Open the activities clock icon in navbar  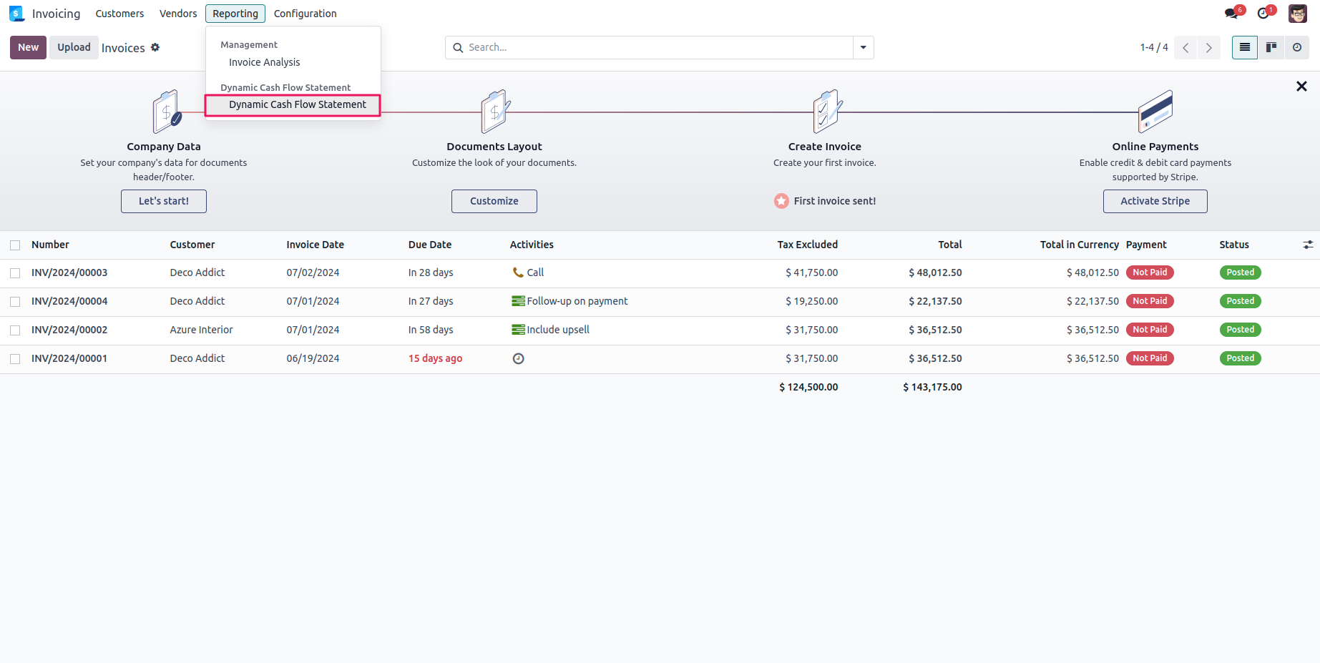tap(1263, 14)
